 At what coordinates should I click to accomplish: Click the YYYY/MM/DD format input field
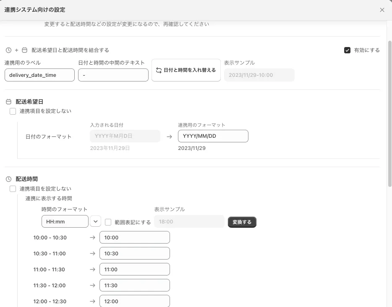click(213, 136)
